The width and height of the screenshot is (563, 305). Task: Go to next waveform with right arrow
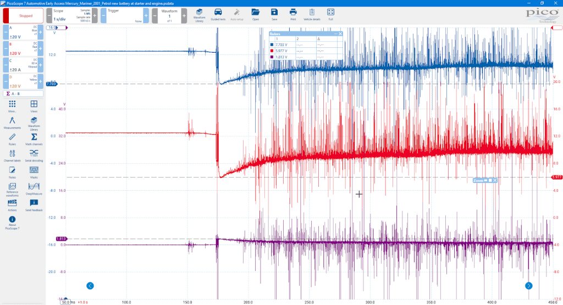tap(528, 286)
